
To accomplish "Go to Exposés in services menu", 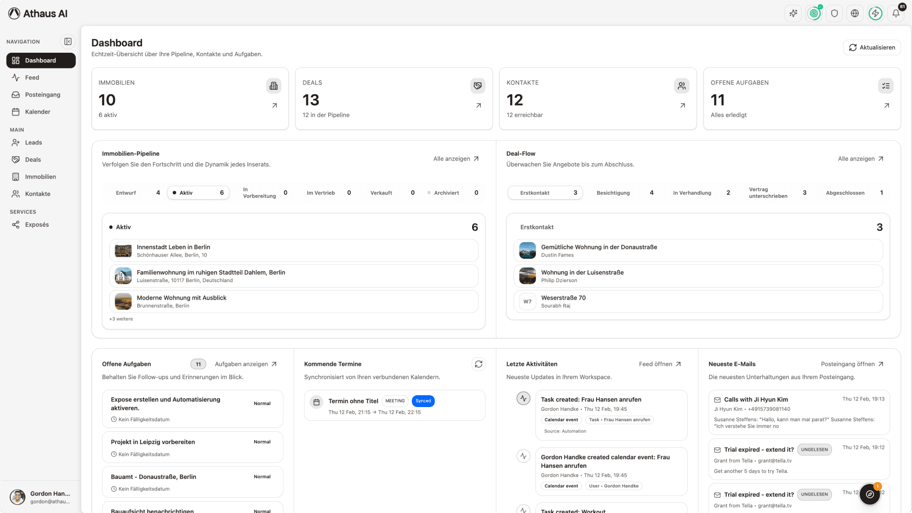I will pyautogui.click(x=37, y=225).
